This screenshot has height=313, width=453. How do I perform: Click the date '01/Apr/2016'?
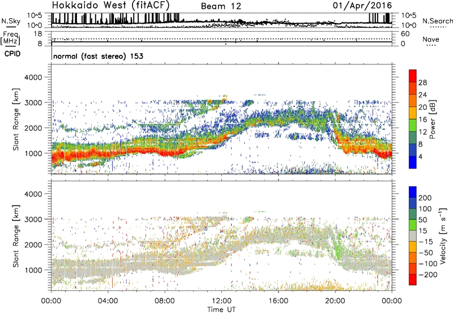point(362,6)
